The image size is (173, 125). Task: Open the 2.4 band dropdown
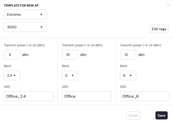click(x=12, y=75)
